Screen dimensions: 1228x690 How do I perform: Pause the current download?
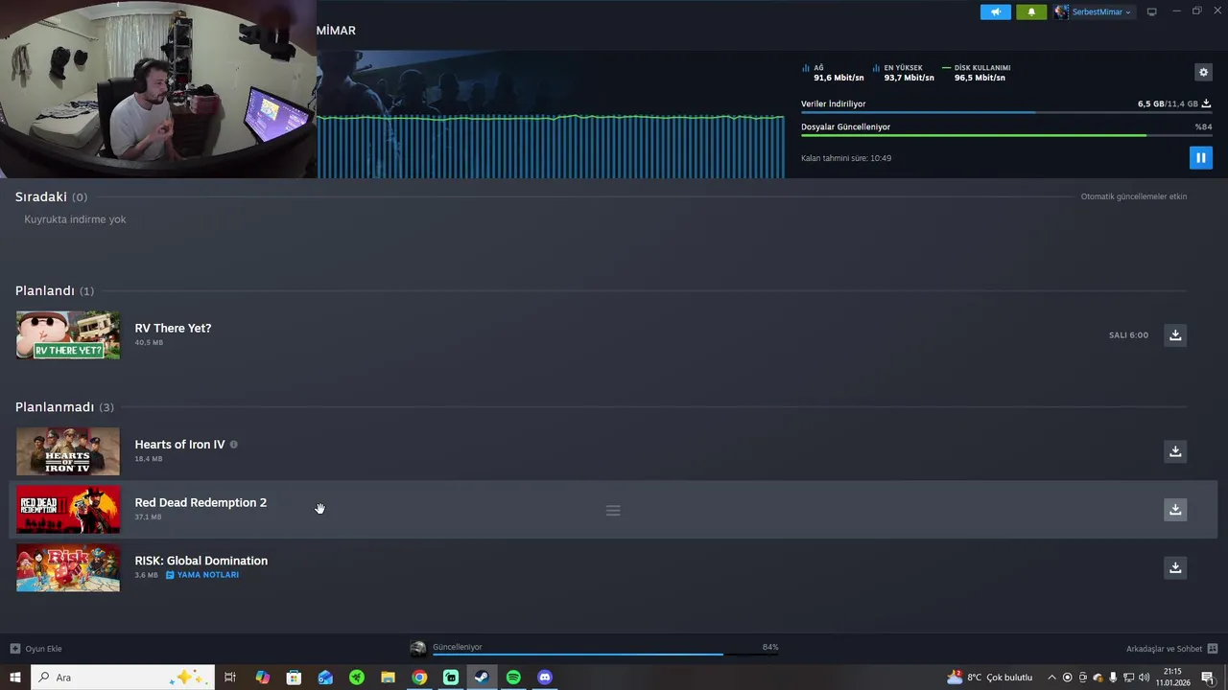pos(1200,157)
